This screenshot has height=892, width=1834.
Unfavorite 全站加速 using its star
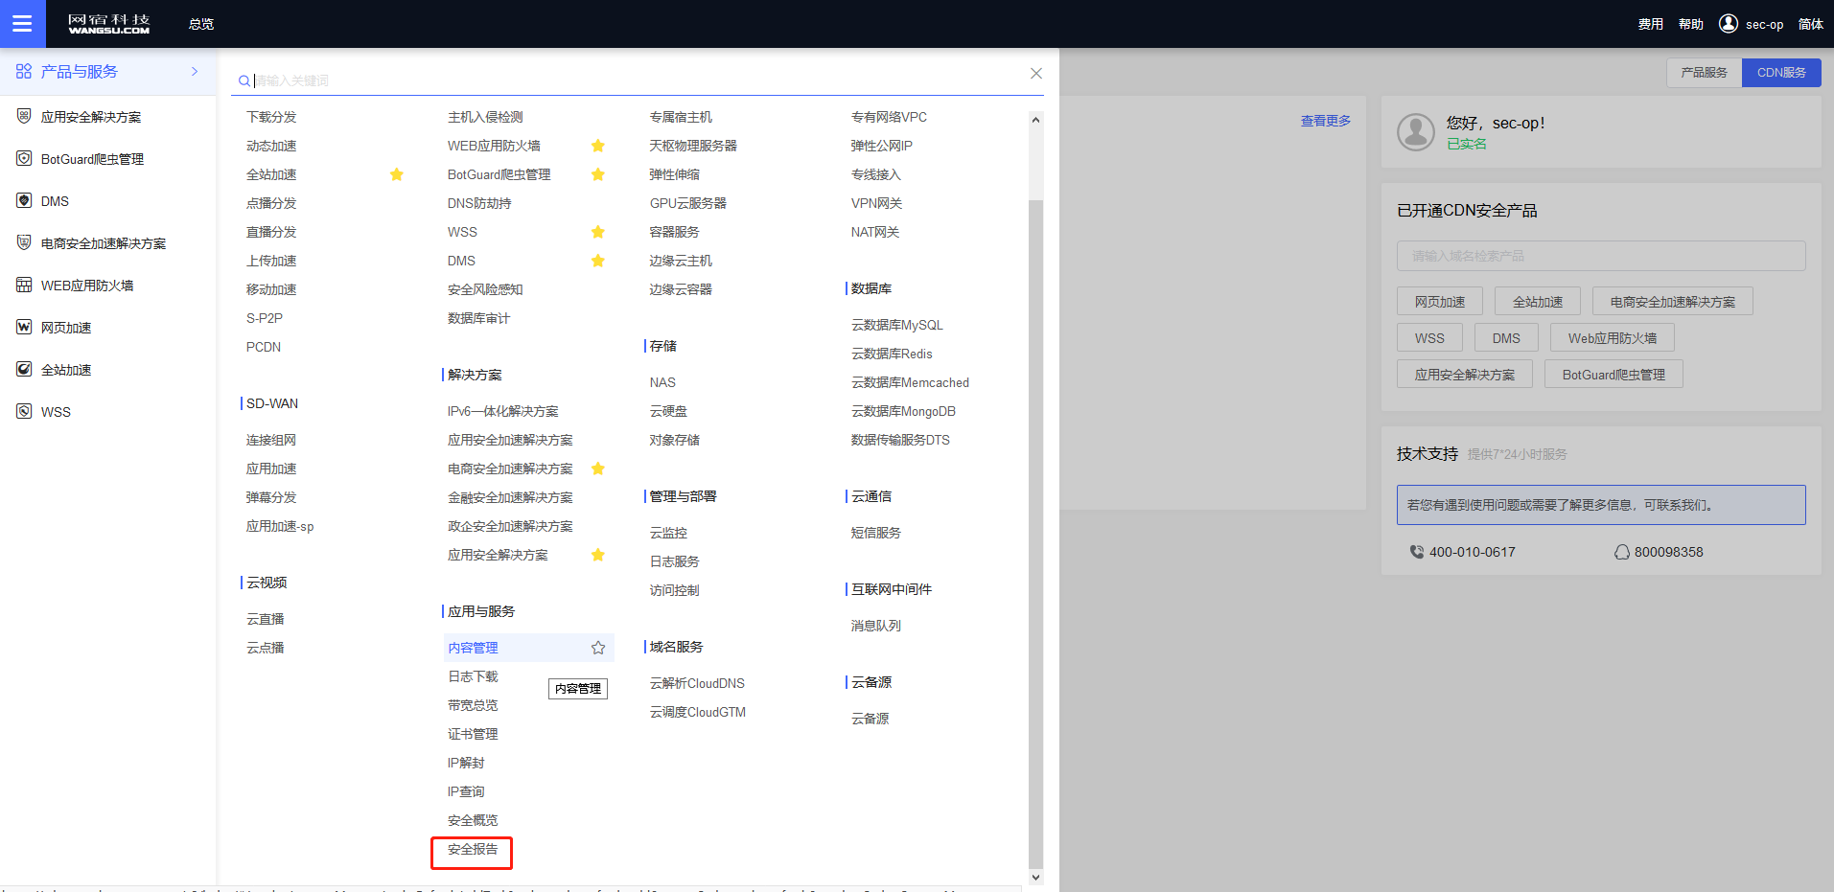point(396,174)
